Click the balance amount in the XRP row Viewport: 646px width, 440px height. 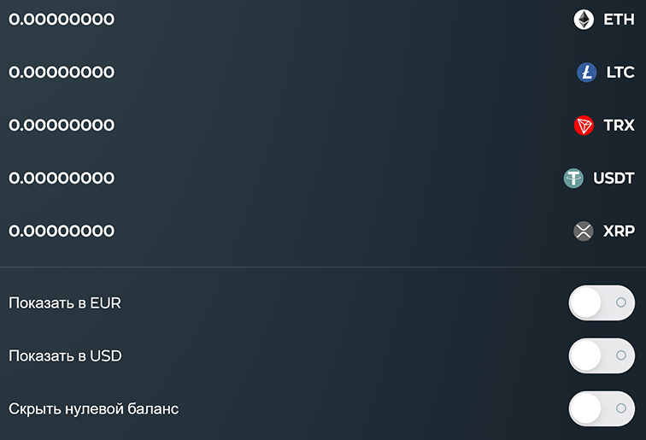62,232
